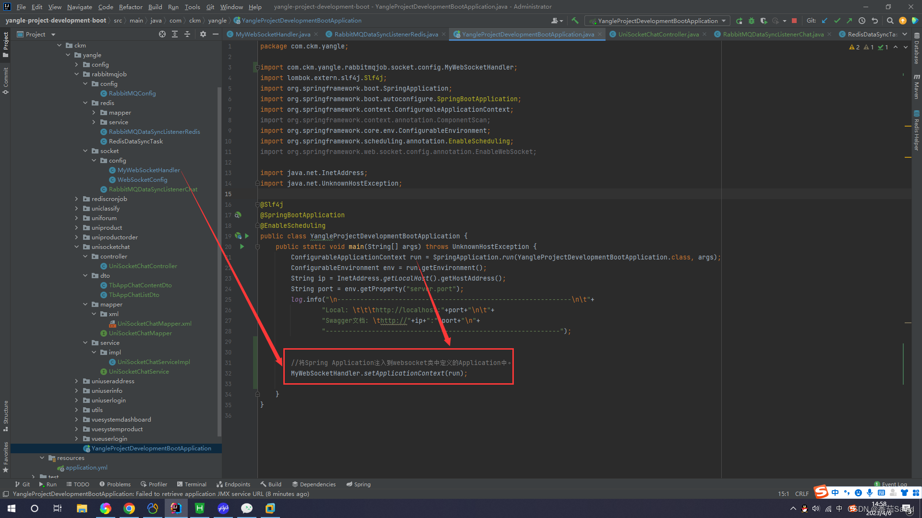Open IntelliJ IDEA from the taskbar
Image resolution: width=922 pixels, height=518 pixels.
tap(176, 508)
